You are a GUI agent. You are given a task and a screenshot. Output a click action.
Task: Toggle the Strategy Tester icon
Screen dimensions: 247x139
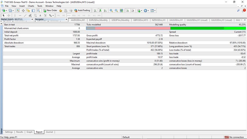[38, 11]
